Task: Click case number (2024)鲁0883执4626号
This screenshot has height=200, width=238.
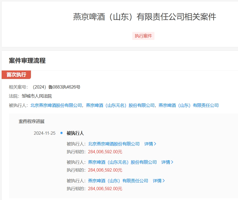Action: tap(56, 87)
